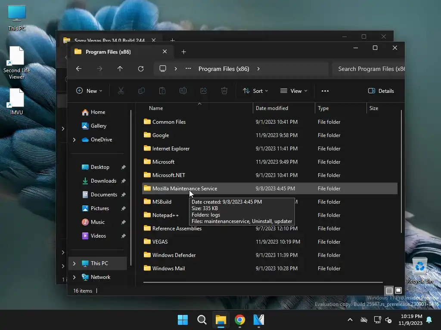Click the Cut scissors icon in toolbar
This screenshot has width=441, height=330.
[121, 91]
